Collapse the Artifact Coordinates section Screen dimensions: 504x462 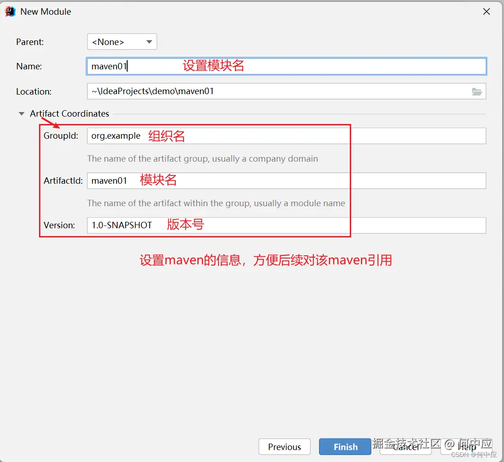pyautogui.click(x=22, y=113)
